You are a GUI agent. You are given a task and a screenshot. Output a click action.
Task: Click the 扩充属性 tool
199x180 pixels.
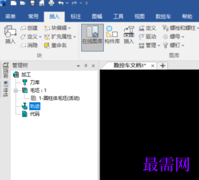58,36
